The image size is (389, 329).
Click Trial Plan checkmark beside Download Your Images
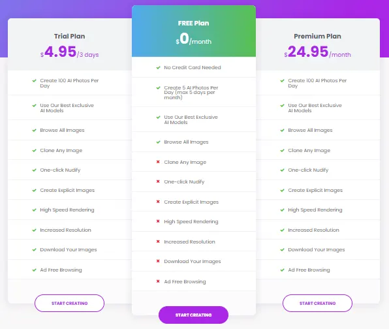click(x=34, y=249)
